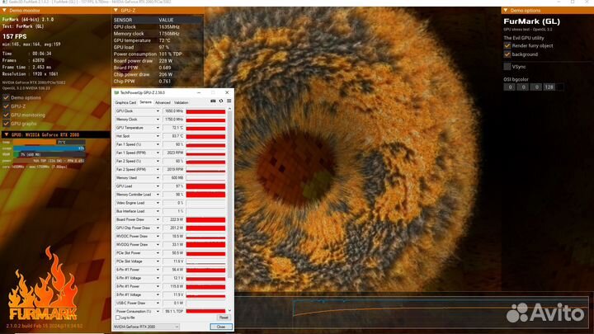Screen dimensions: 594x334
Task: Collapse the GPU-Z overlay panel triangle
Action: click(115, 10)
